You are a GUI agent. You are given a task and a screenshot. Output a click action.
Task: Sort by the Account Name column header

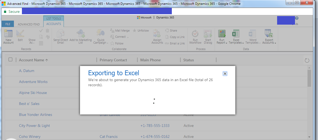coord(33,60)
